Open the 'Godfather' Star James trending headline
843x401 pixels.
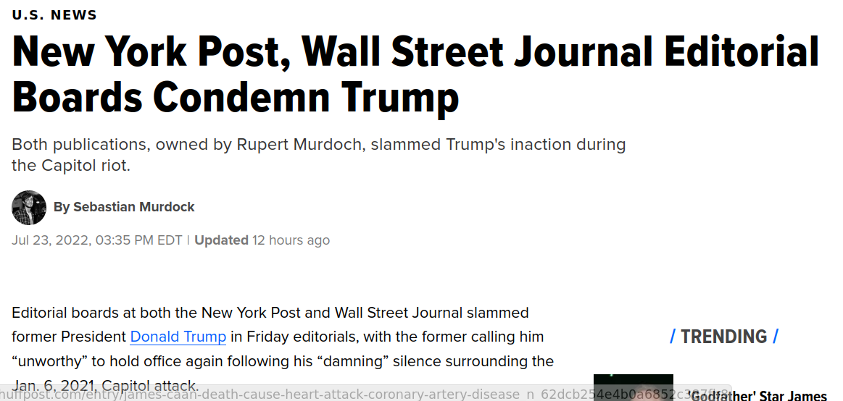click(758, 396)
